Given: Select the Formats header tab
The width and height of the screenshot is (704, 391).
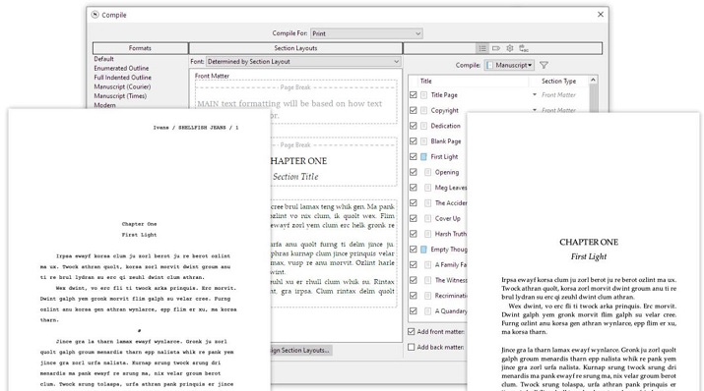Looking at the screenshot, I should tap(140, 48).
